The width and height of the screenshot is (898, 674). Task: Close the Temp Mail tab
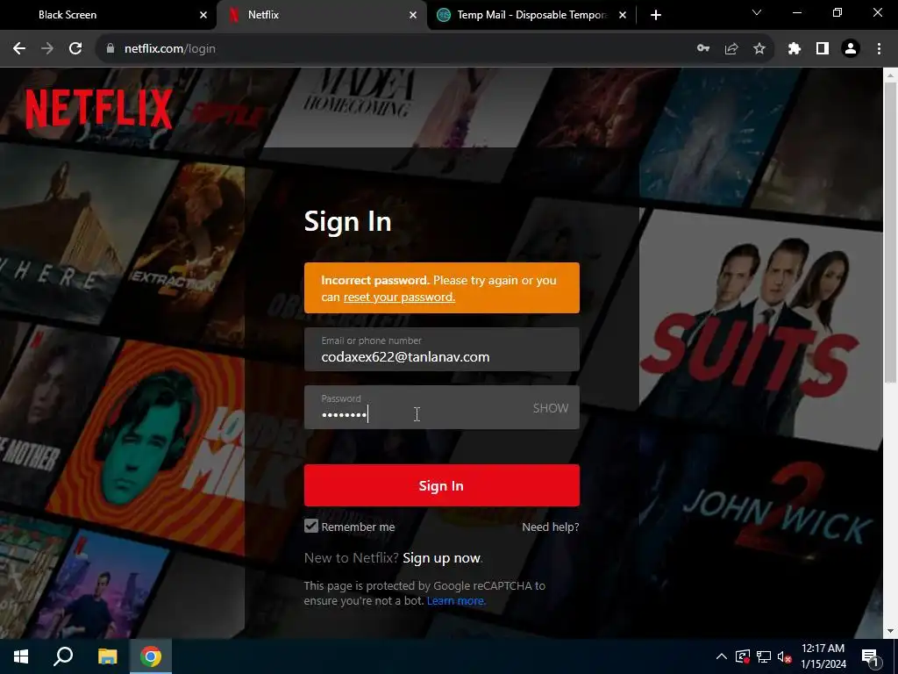[x=623, y=15]
